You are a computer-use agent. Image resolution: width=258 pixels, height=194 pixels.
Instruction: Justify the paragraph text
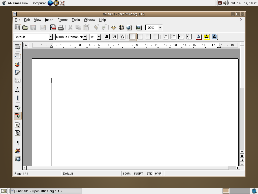(x=156, y=37)
